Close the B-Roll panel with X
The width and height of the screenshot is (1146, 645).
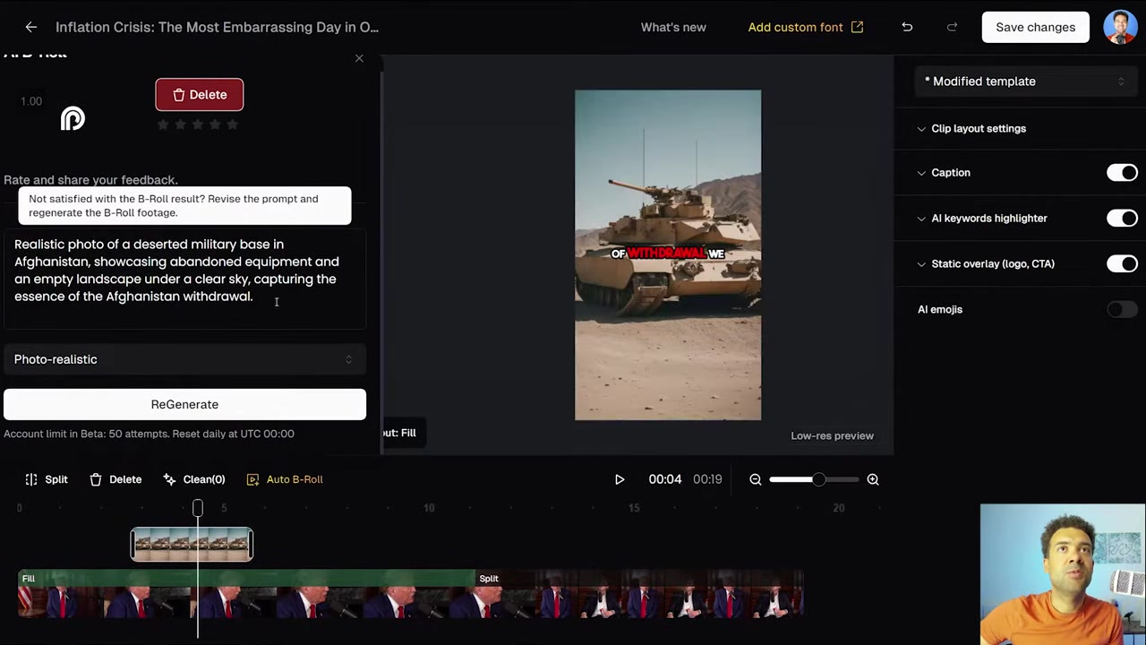(x=359, y=58)
